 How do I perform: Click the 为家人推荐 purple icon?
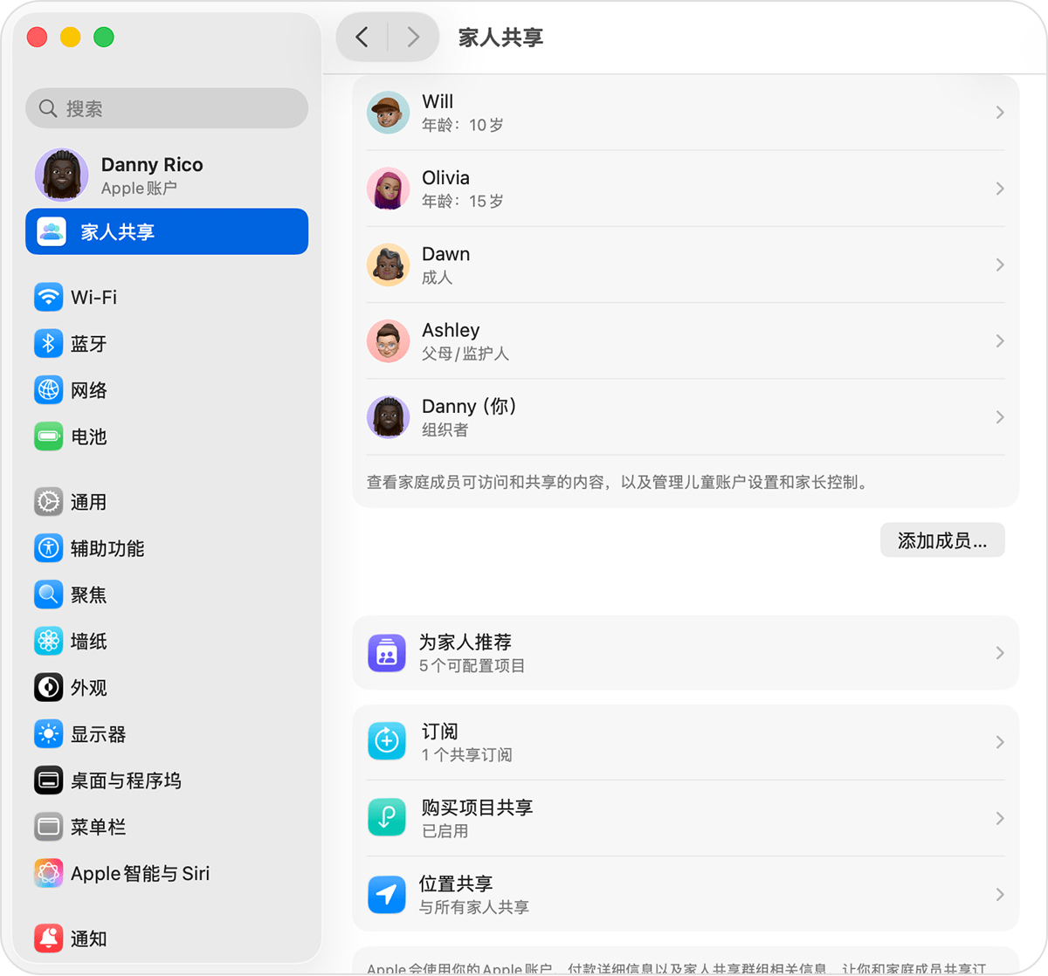386,652
